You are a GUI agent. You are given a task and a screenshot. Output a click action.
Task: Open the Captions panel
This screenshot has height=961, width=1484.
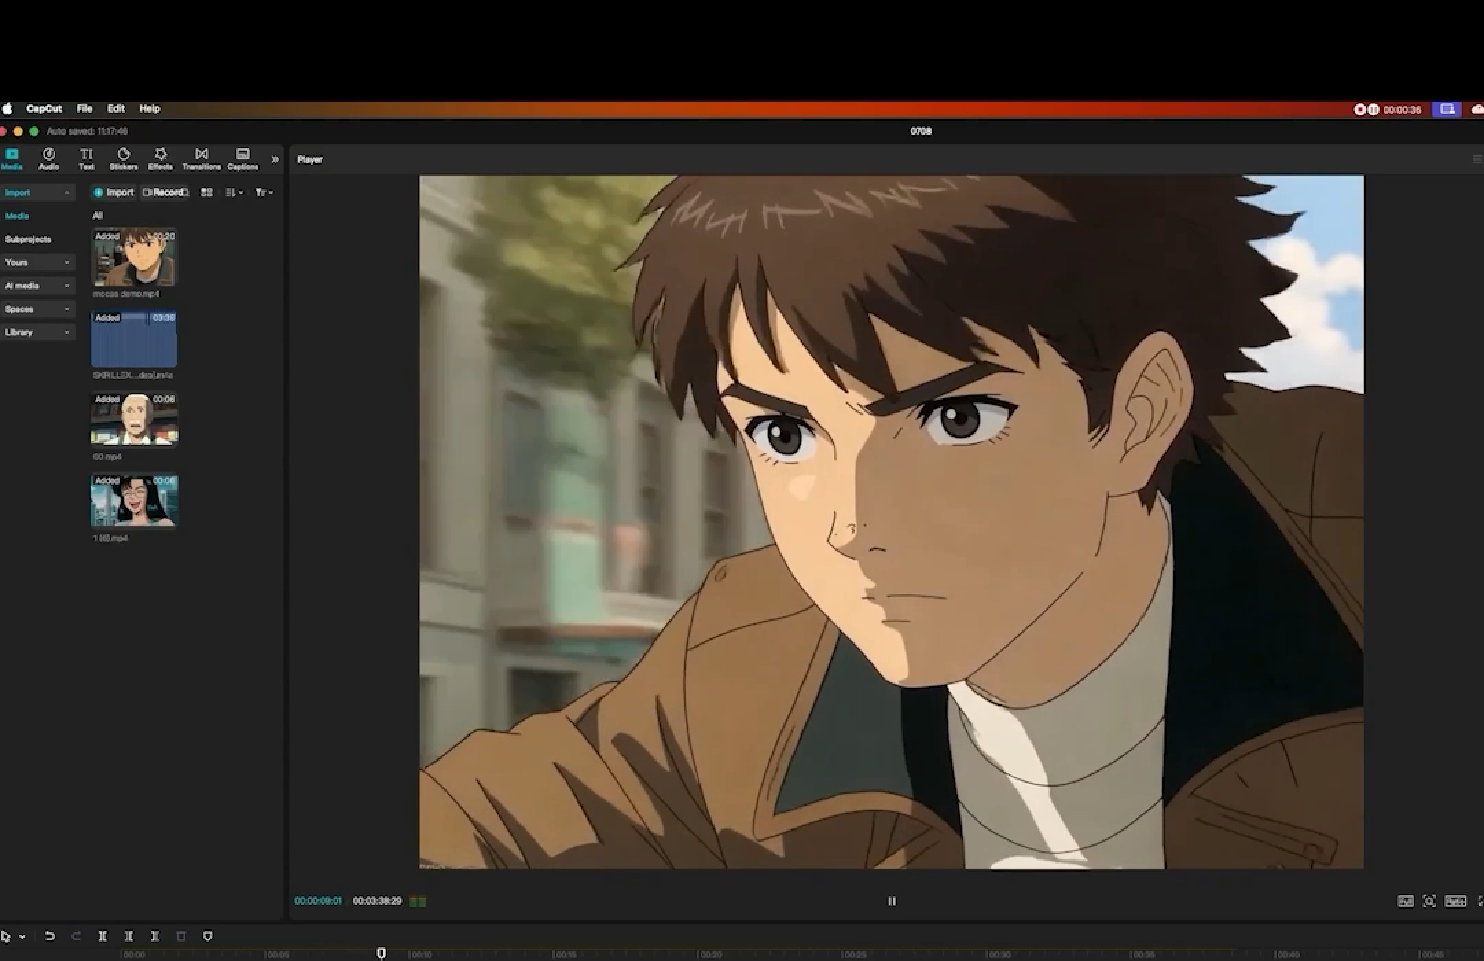[243, 159]
